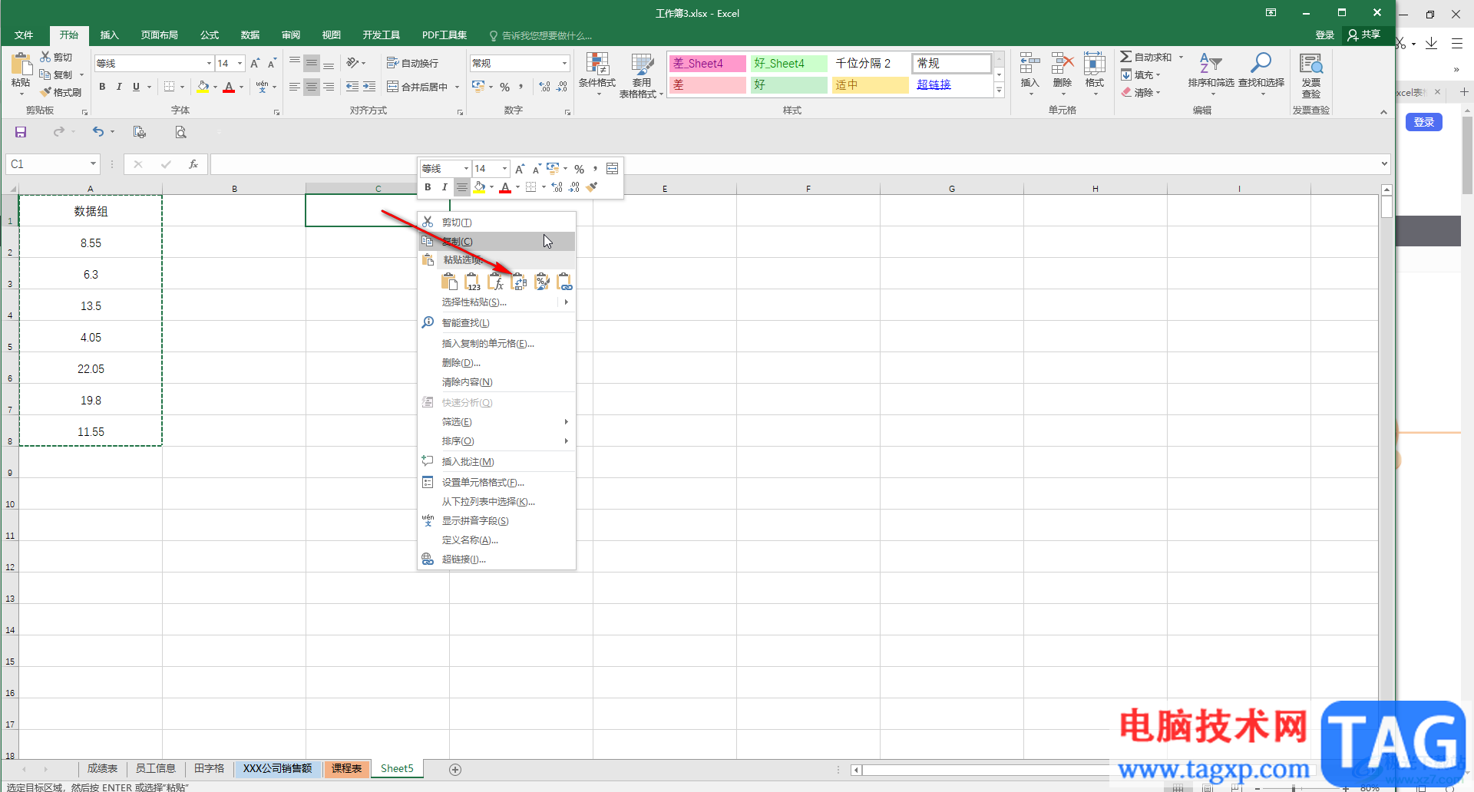Screen dimensions: 1474x792
Task: Click the Format Painter (格式刷) tool
Action: (x=61, y=92)
